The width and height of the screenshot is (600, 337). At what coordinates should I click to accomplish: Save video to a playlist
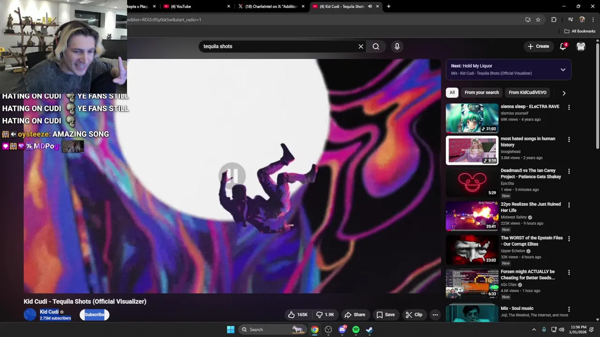click(385, 315)
